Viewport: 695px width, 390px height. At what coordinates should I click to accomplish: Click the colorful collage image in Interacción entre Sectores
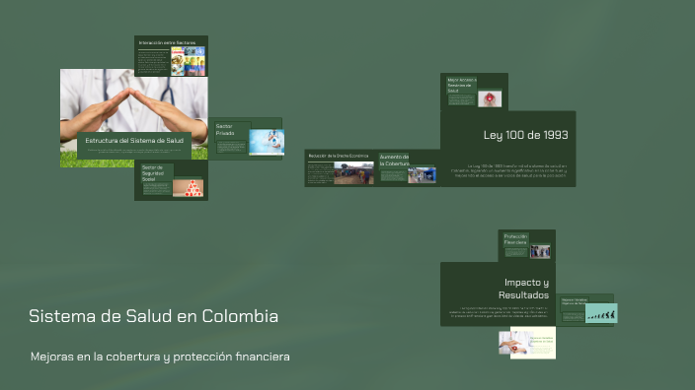click(x=188, y=61)
